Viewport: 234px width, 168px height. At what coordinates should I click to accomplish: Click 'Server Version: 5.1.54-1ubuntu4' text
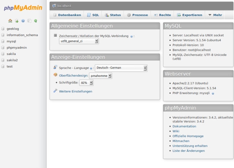197,40
